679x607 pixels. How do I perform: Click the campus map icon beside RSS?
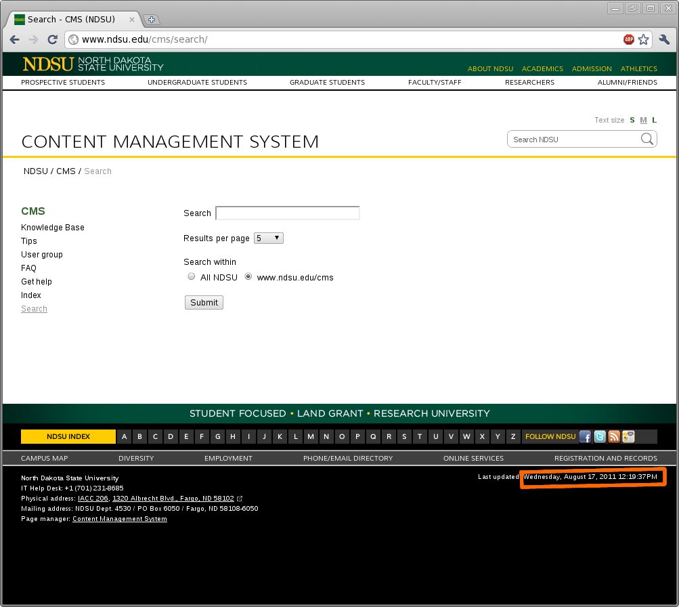coord(629,437)
